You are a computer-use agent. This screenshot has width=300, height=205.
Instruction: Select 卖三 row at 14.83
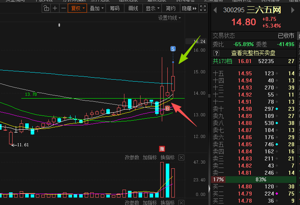254,158
